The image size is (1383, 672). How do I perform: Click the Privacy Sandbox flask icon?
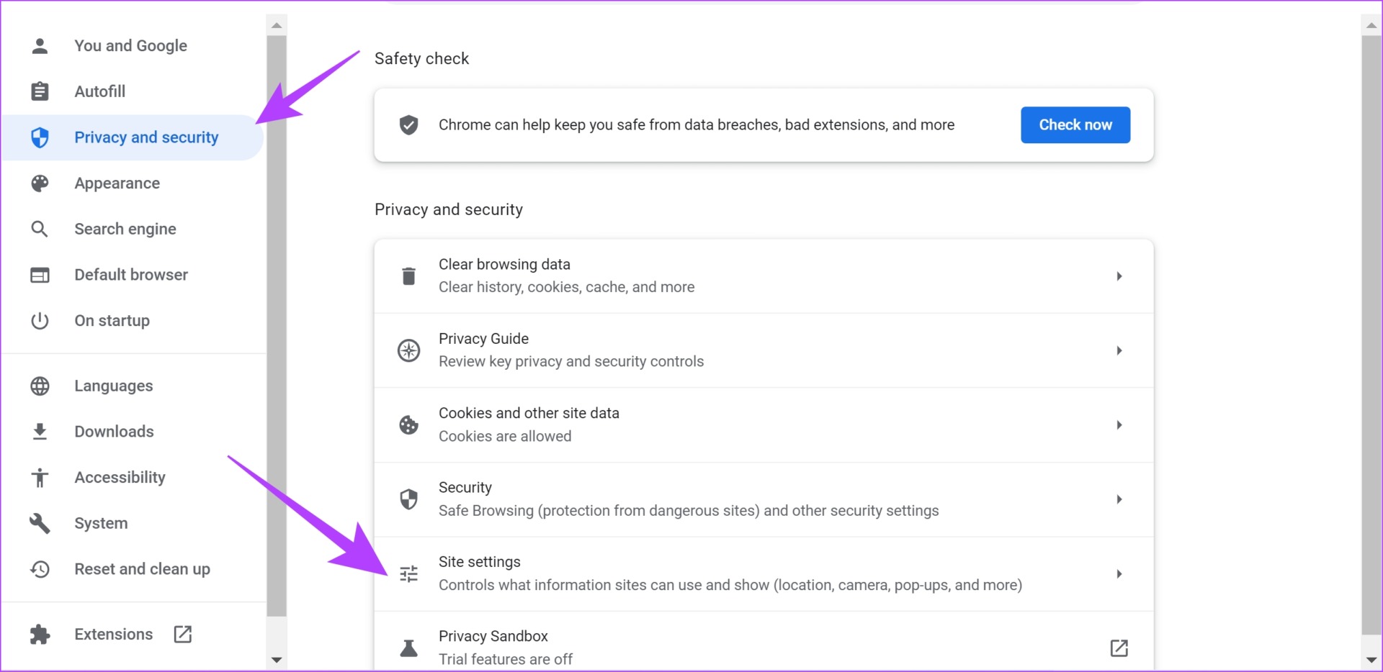(408, 648)
